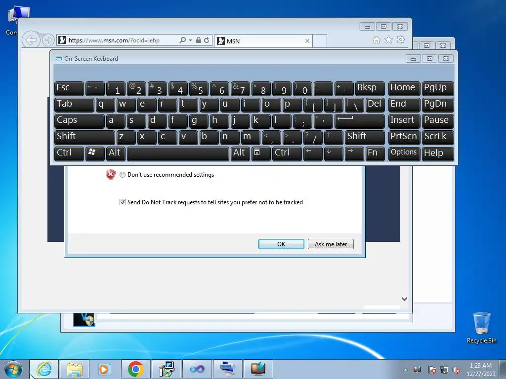Click the PrtScn key
Viewport: 506px width, 379px height.
coord(404,137)
